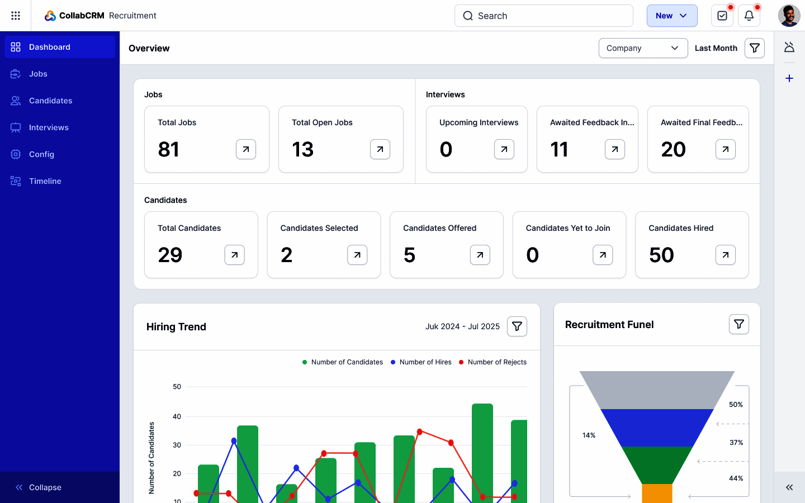The width and height of the screenshot is (805, 503).
Task: Click the blue segment of the funnel
Action: 657,428
